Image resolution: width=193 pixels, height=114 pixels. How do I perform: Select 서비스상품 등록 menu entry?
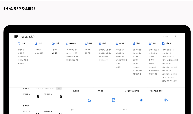click(x=23, y=60)
